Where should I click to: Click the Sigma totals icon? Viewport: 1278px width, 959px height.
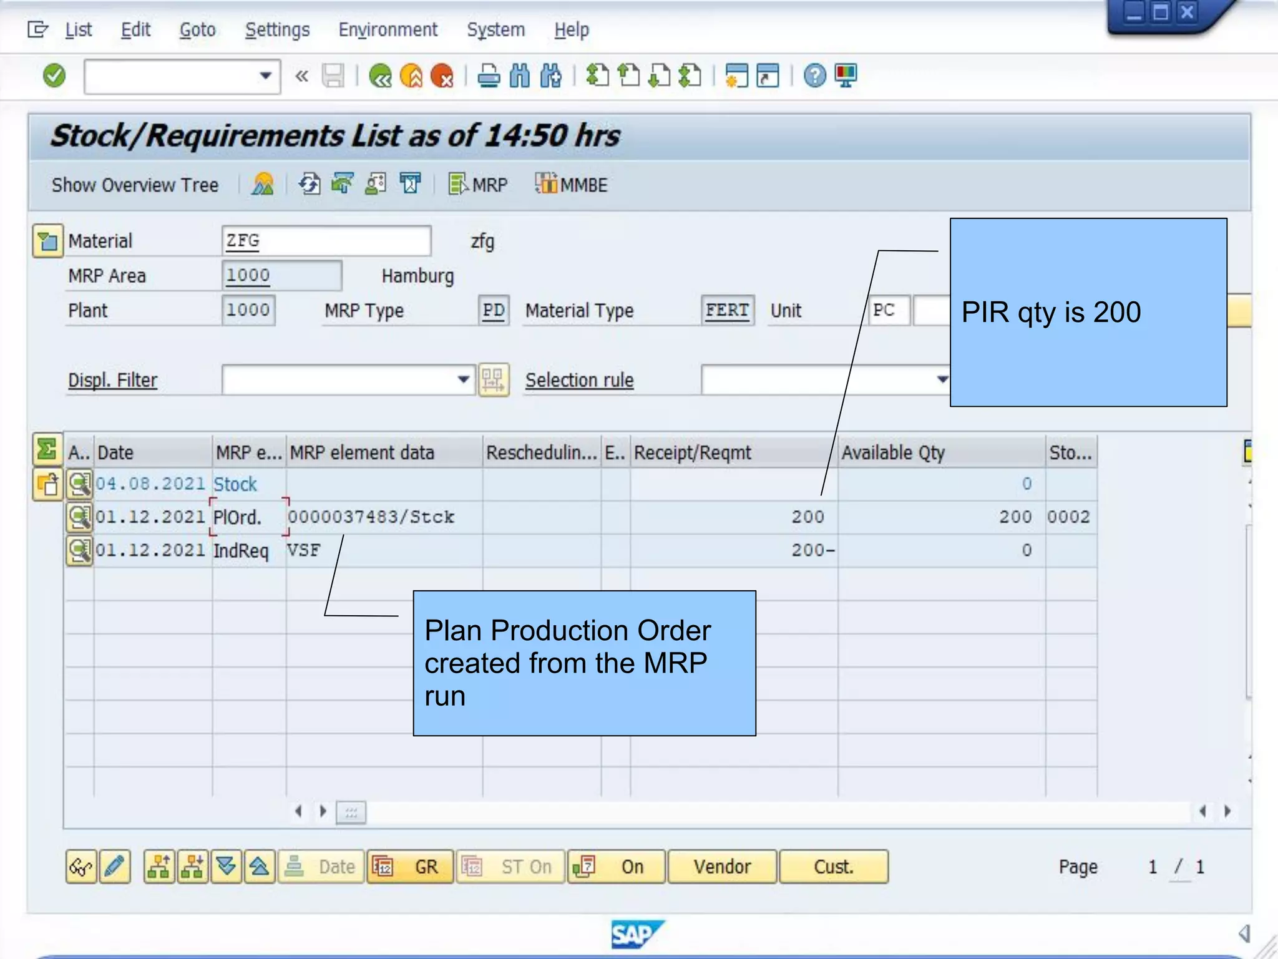click(47, 449)
